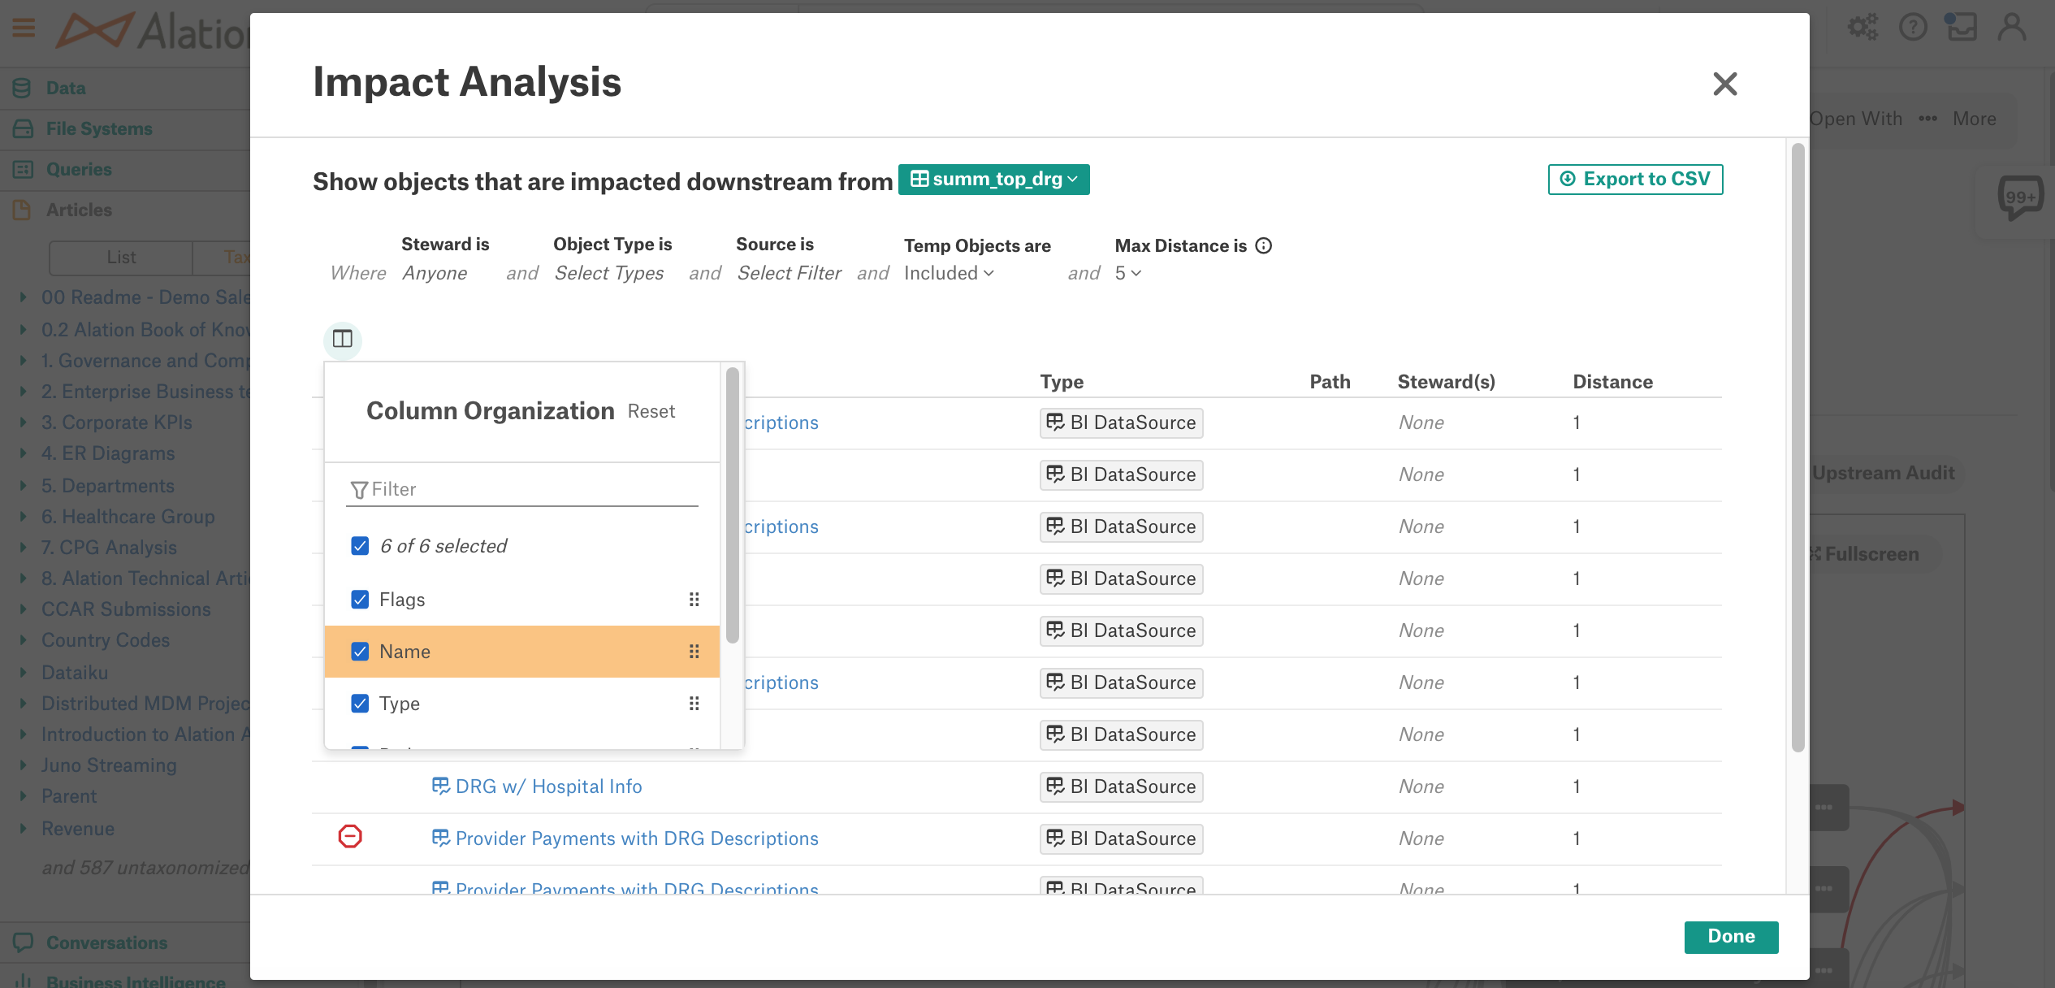Open Provider Payments with DRG Descriptions flagged row

637,838
